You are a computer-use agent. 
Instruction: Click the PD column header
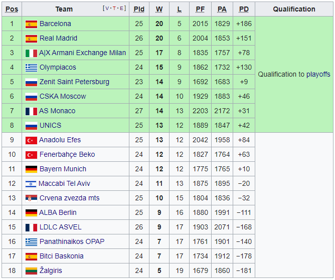(244, 9)
